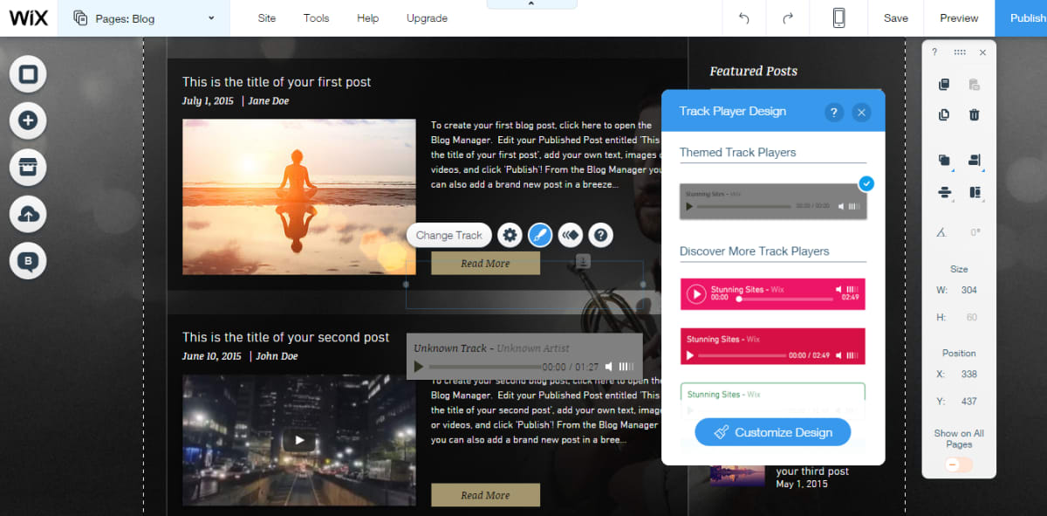Click Read More under first post
This screenshot has height=516, width=1047.
(485, 263)
